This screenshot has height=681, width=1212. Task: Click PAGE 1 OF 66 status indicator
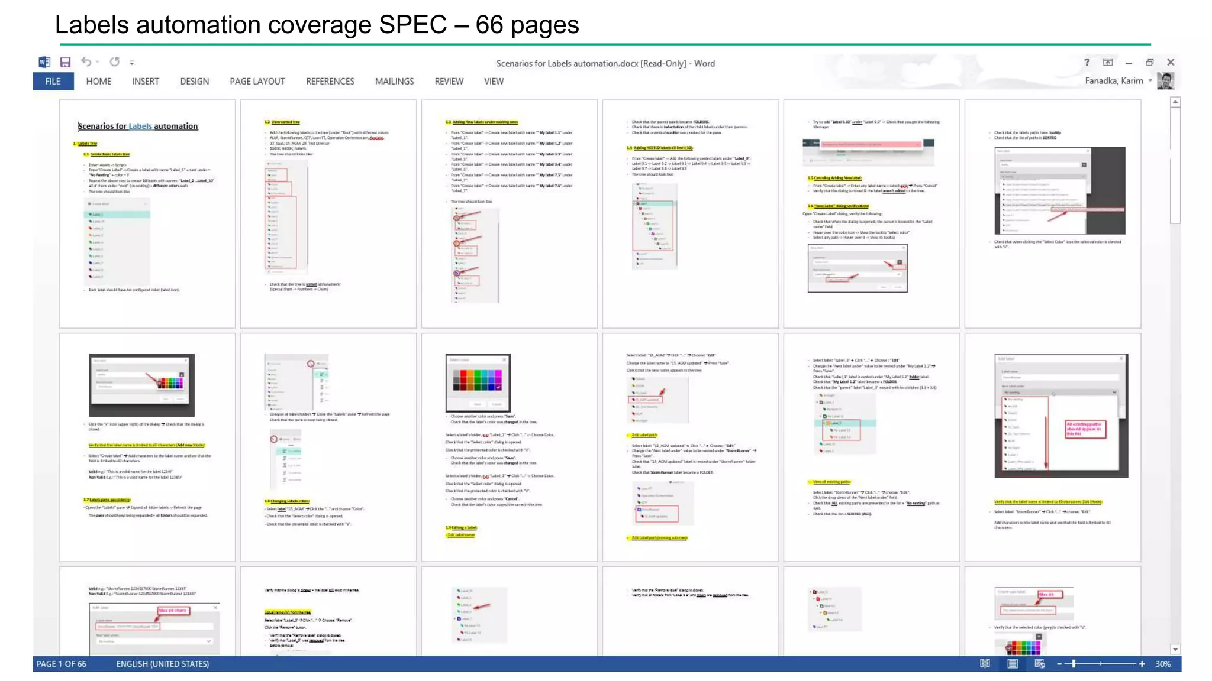[62, 664]
